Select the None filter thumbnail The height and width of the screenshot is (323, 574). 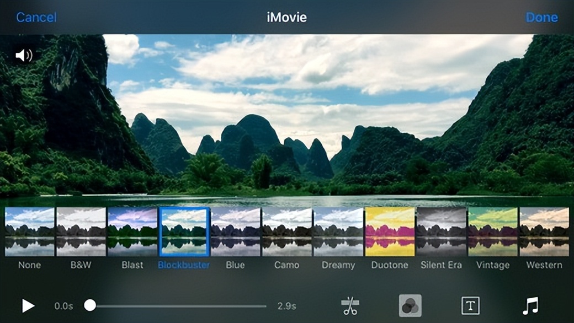tap(30, 232)
